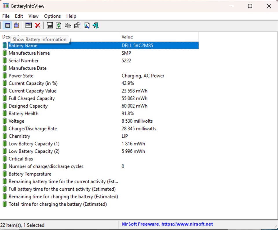Select the Low Battery Capacity (1) row
The height and width of the screenshot is (230, 278).
point(100,144)
